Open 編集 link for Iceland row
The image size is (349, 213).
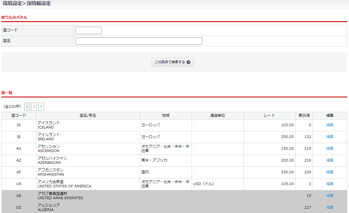[330, 125]
